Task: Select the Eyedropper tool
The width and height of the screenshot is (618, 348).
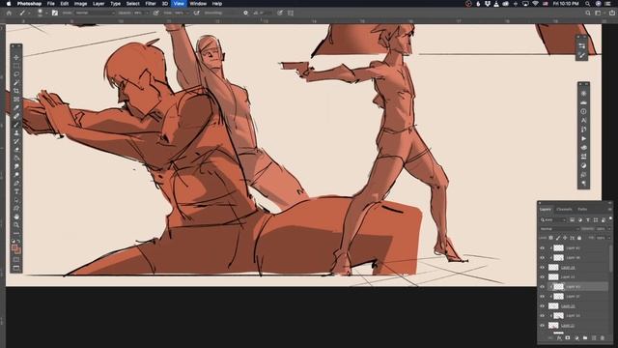Action: tap(16, 107)
